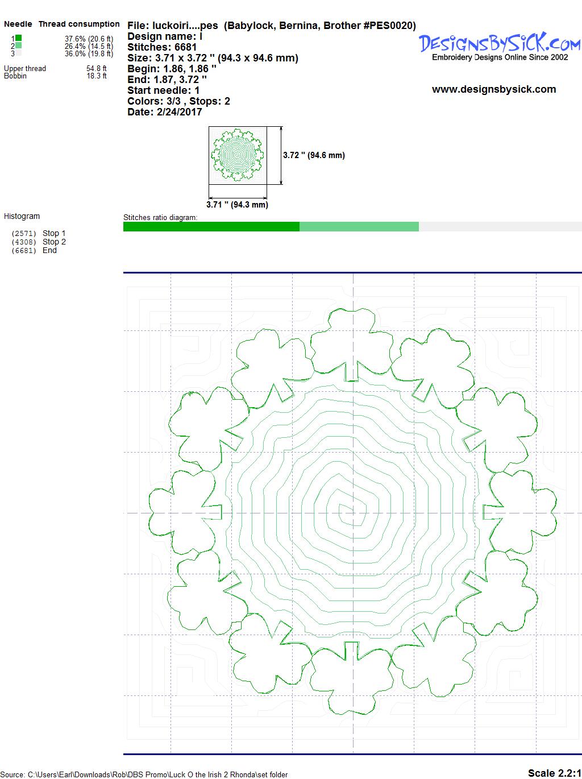Click the Source file path text

(x=145, y=774)
